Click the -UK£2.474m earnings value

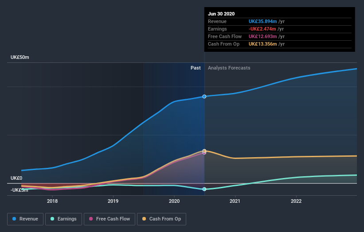(x=262, y=29)
